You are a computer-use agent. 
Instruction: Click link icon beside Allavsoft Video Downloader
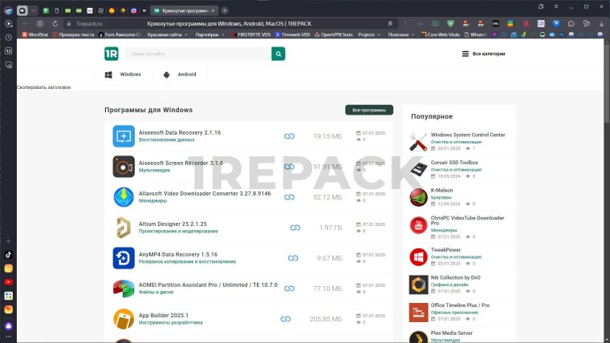point(291,197)
